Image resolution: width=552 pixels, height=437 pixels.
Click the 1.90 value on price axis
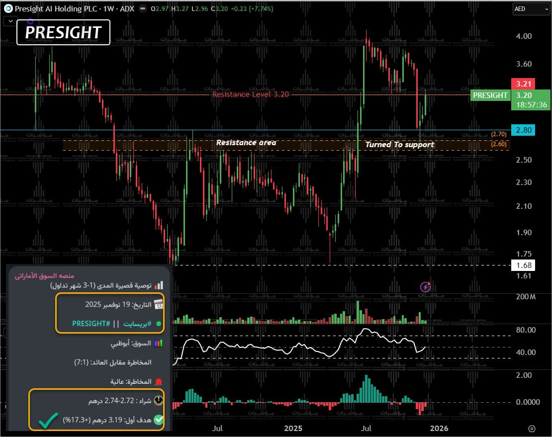point(524,233)
